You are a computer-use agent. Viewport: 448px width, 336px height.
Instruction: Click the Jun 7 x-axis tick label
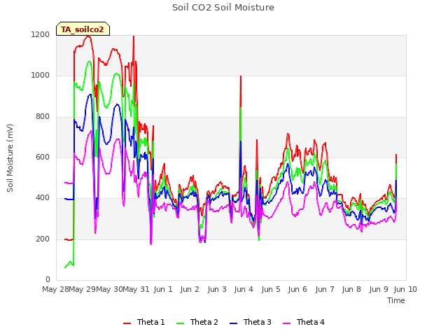[x=325, y=289]
